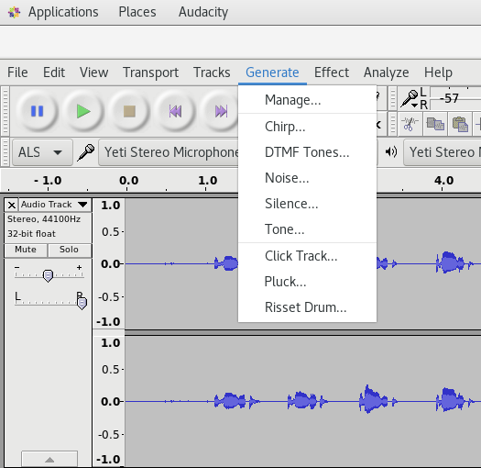The image size is (481, 468).
Task: Click the Trim audio scissors icon
Action: 410,124
